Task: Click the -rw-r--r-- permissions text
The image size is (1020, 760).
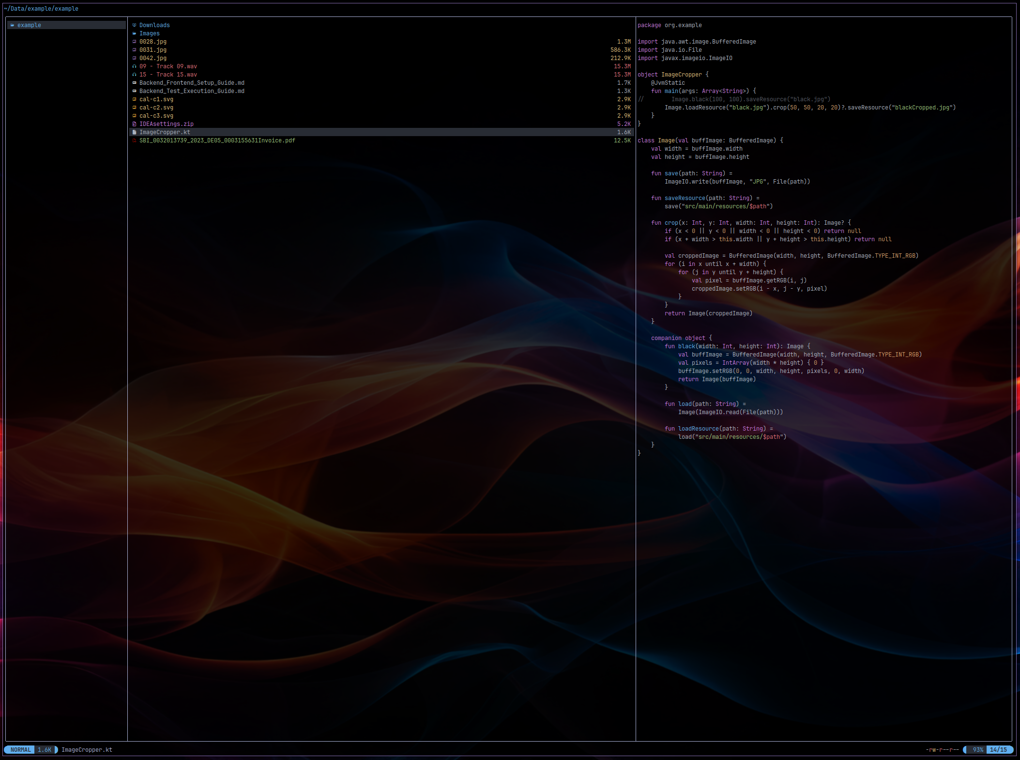Action: pos(942,750)
